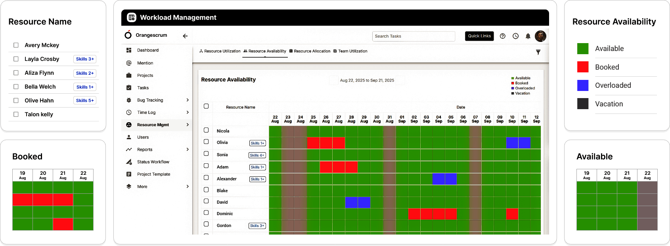Check the Layla Crosby checkbox
Image resolution: width=670 pixels, height=246 pixels.
point(16,59)
